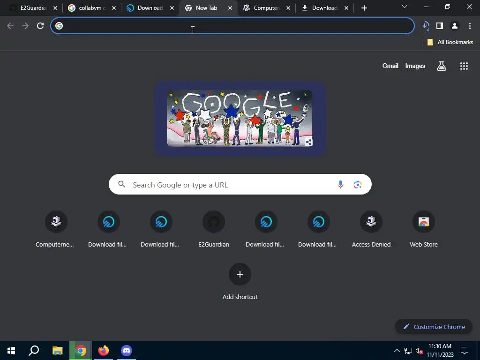The image size is (480, 360).
Task: Close the Computernewb tab
Action: tap(288, 8)
